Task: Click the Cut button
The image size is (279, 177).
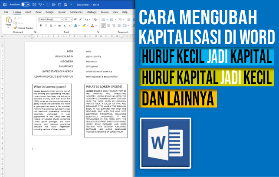Action: click(x=18, y=18)
